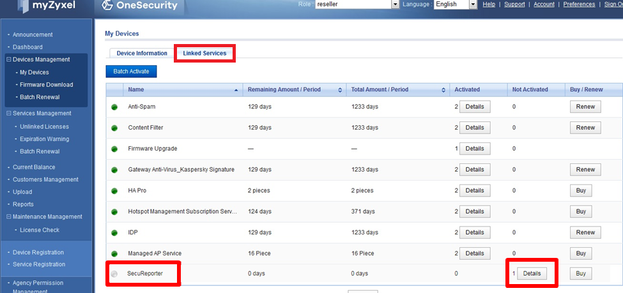Click the myZyxel logo
Image resolution: width=623 pixels, height=293 pixels.
pos(47,6)
